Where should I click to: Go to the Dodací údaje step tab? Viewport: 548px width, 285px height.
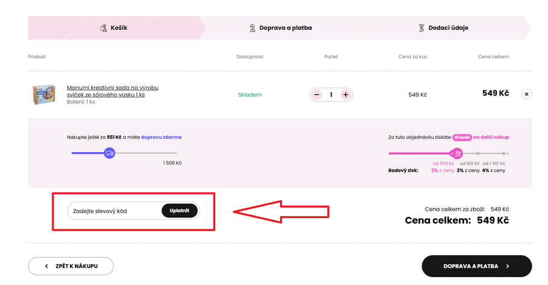click(443, 28)
